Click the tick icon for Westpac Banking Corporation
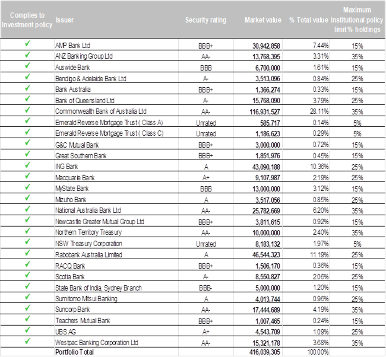The width and height of the screenshot is (386, 357). tap(27, 342)
